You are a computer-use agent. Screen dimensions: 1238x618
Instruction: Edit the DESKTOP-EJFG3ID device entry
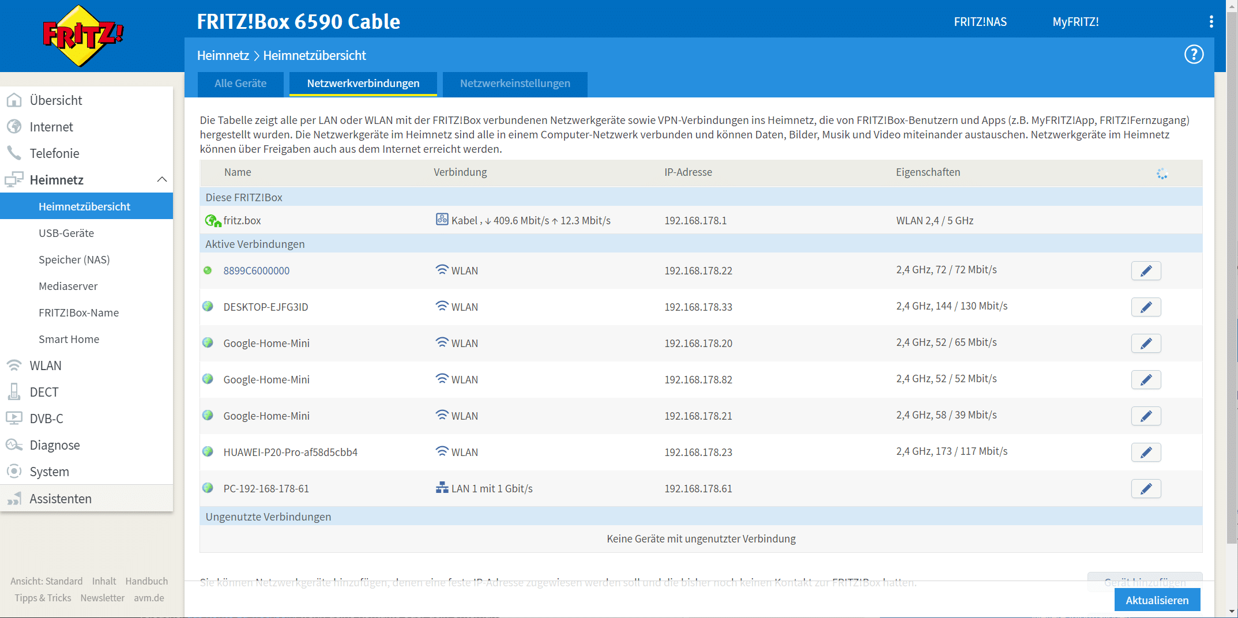coord(1146,307)
